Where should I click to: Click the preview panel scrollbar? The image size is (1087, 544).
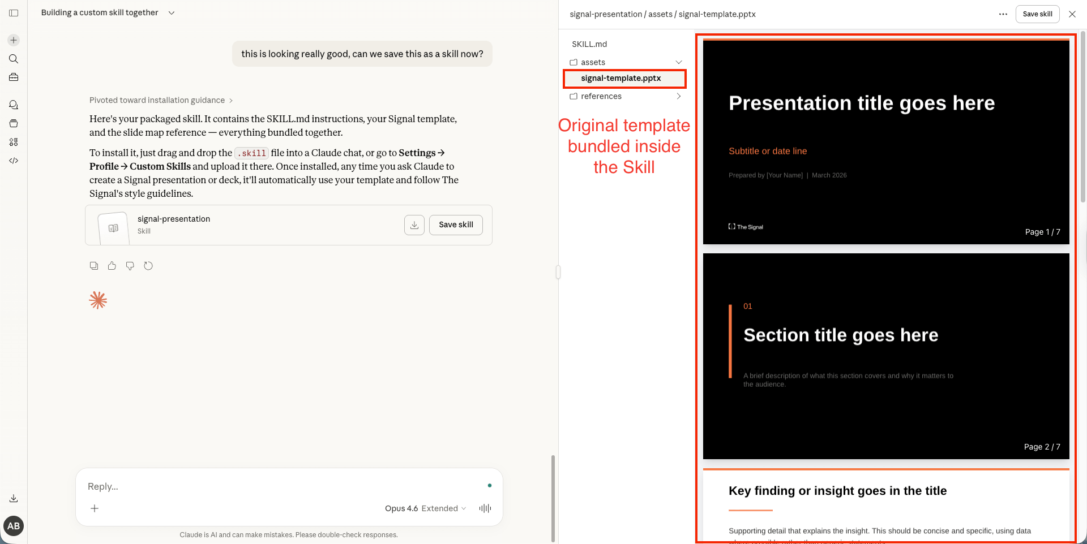pos(1083,116)
